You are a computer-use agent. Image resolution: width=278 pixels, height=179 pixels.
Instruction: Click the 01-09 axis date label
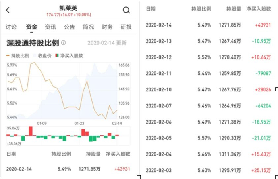click(x=42, y=123)
